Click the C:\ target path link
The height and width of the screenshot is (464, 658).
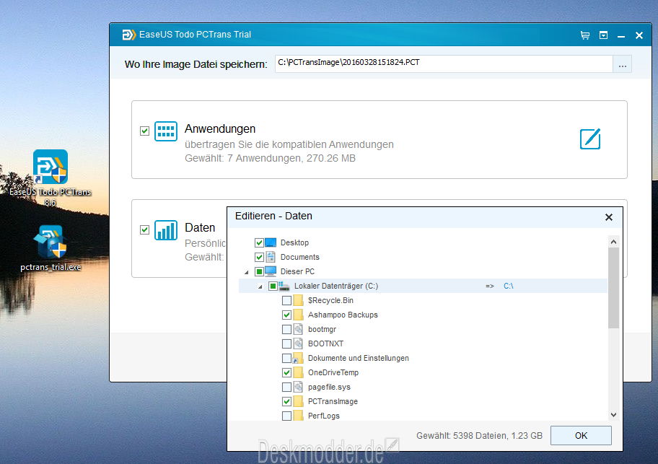coord(508,286)
